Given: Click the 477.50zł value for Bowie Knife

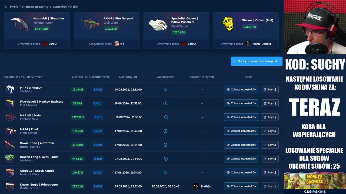Looking at the screenshot, I should click(78, 145).
